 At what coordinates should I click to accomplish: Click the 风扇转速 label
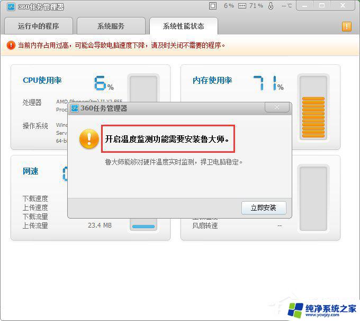(x=205, y=225)
